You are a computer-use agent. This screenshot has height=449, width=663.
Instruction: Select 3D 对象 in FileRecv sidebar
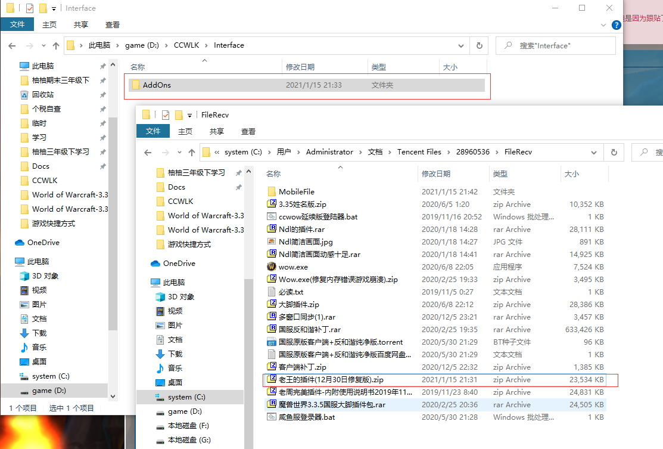click(x=180, y=297)
